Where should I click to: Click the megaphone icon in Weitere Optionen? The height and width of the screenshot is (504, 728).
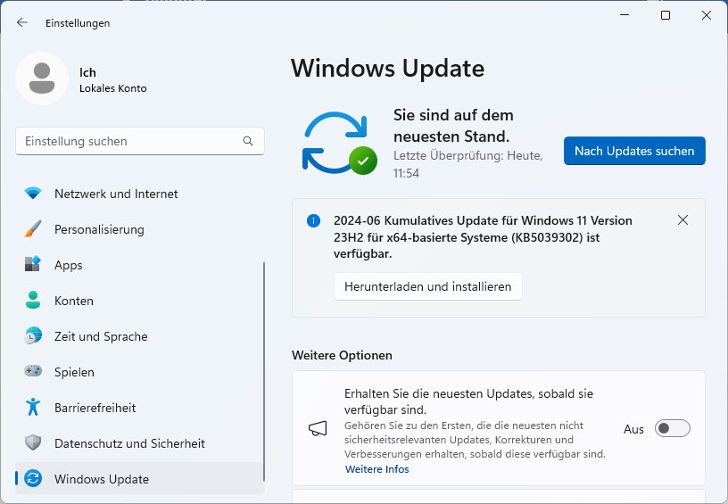(x=318, y=428)
